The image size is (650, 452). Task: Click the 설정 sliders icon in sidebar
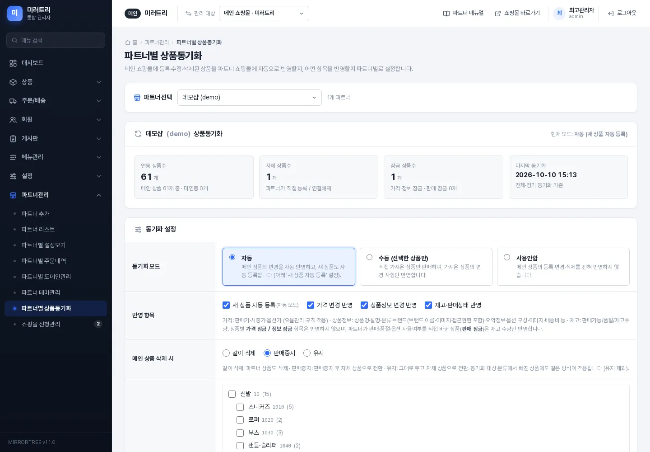[x=13, y=176]
